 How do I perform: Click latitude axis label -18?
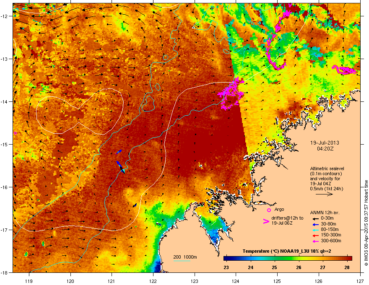(x=5, y=272)
